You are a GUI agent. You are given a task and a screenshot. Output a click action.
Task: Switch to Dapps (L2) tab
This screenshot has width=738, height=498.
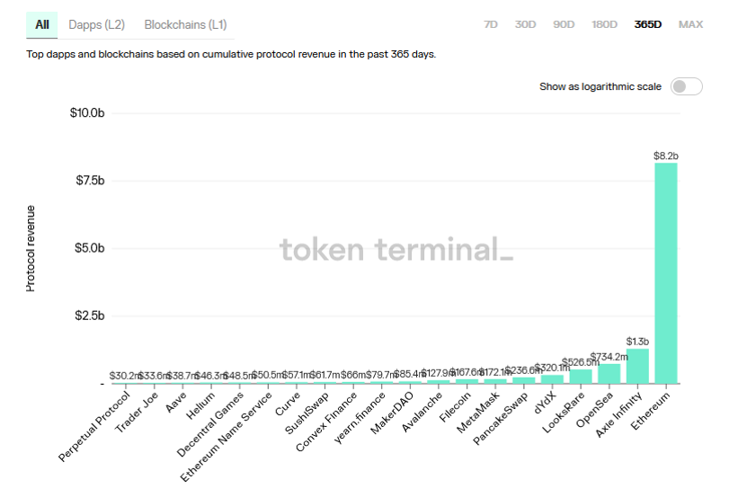[97, 24]
